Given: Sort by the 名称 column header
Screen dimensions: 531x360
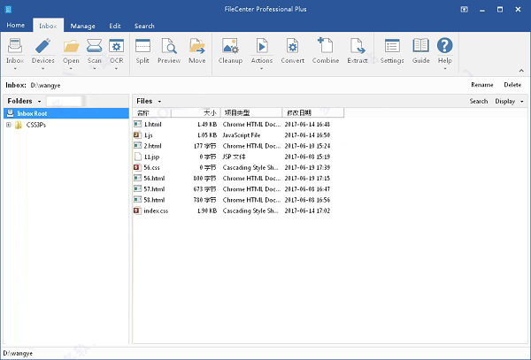Looking at the screenshot, I should [x=152, y=112].
